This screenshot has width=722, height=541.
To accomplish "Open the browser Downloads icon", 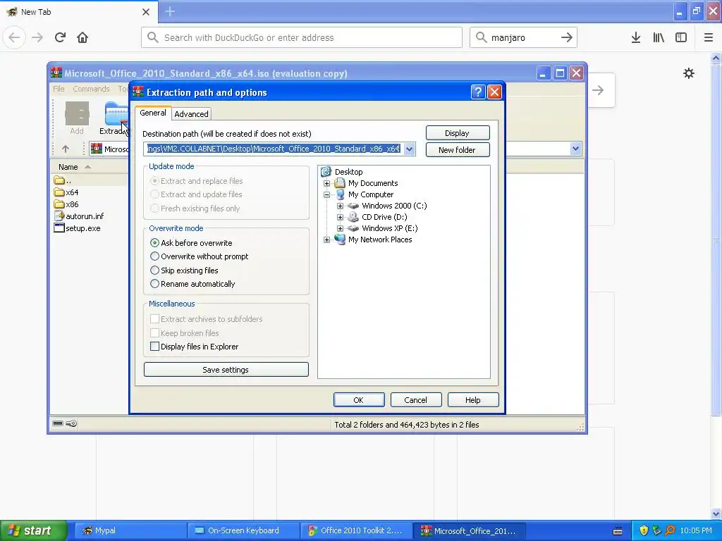I will click(636, 37).
